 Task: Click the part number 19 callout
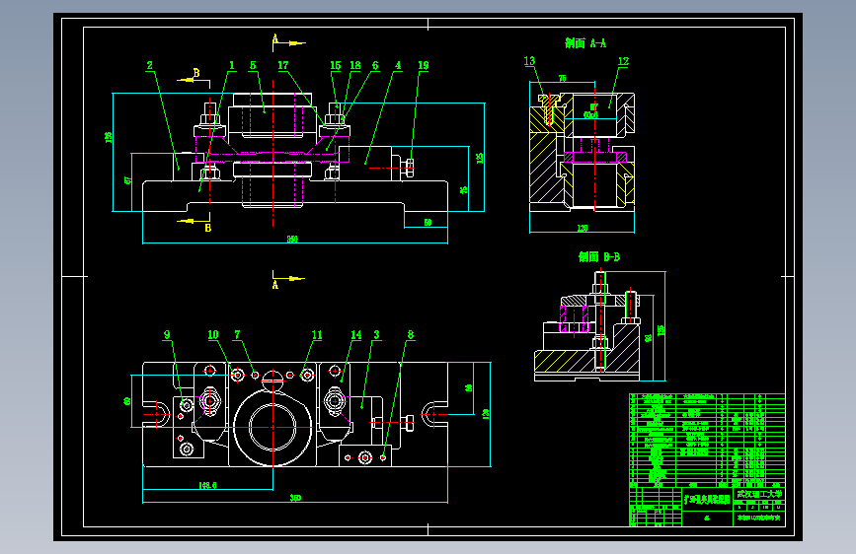pyautogui.click(x=424, y=65)
